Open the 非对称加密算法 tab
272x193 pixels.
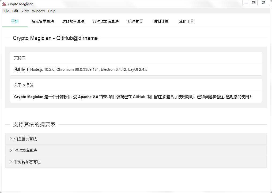106,21
